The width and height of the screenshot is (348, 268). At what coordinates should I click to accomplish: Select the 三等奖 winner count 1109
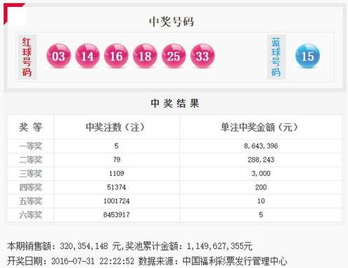click(117, 173)
